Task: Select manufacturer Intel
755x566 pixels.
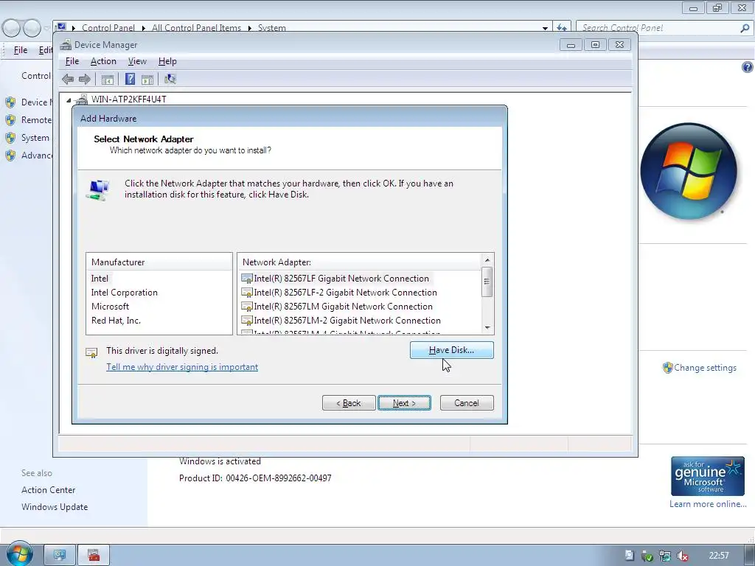Action: (x=100, y=279)
